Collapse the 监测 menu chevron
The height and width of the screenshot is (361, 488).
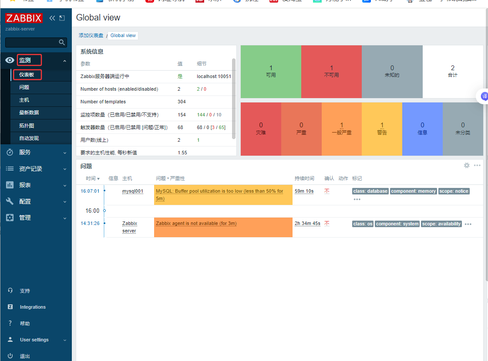click(x=65, y=61)
